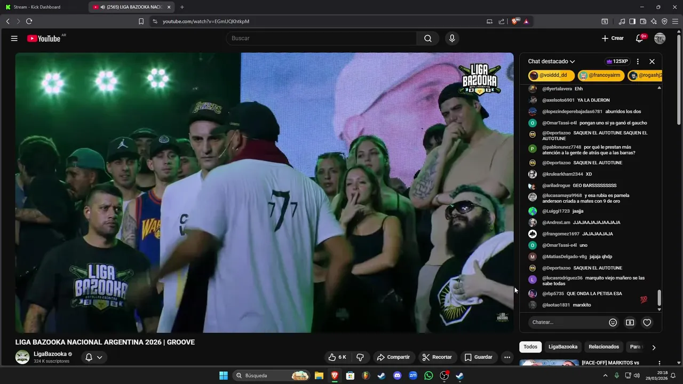Go to YouTube home via logo
Image resolution: width=683 pixels, height=384 pixels.
[44, 38]
